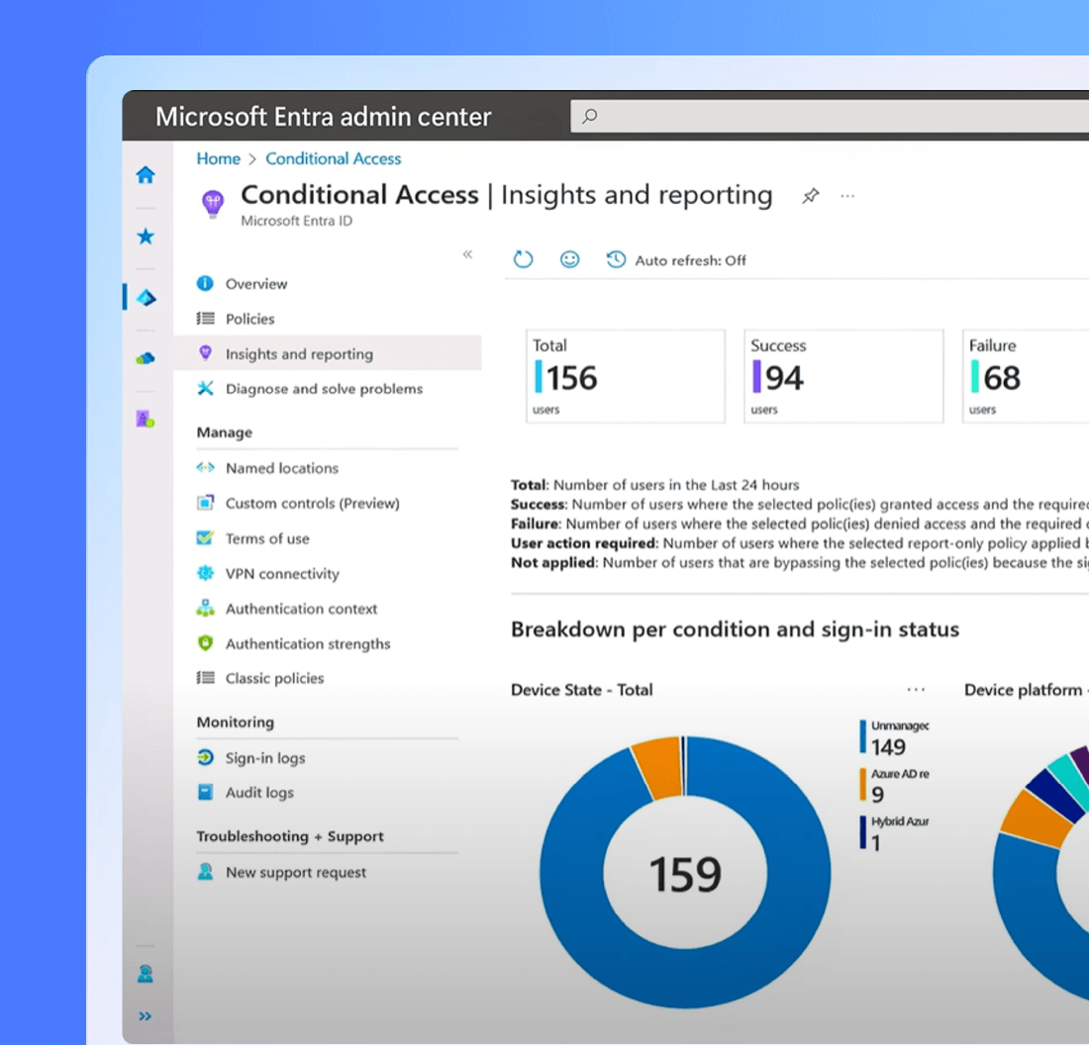Pin the Insights and reporting page
This screenshot has width=1089, height=1045.
pyautogui.click(x=810, y=196)
